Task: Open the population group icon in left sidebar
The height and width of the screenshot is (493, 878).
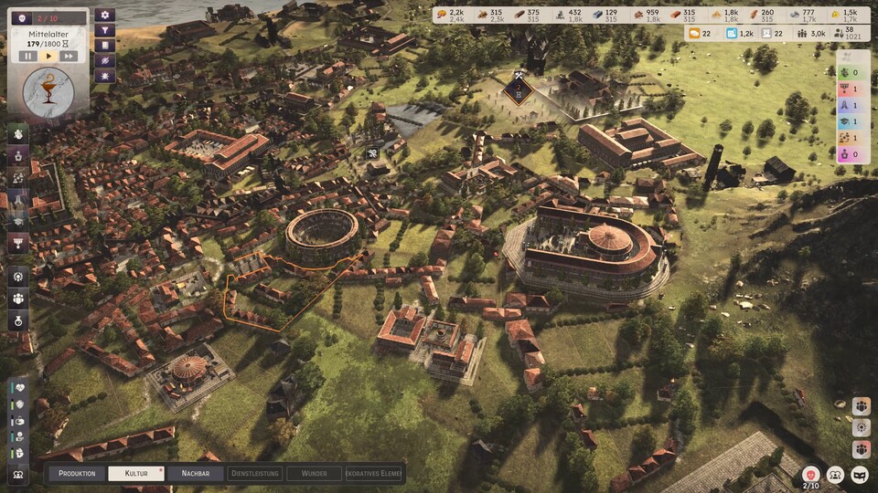Action: tap(18, 298)
